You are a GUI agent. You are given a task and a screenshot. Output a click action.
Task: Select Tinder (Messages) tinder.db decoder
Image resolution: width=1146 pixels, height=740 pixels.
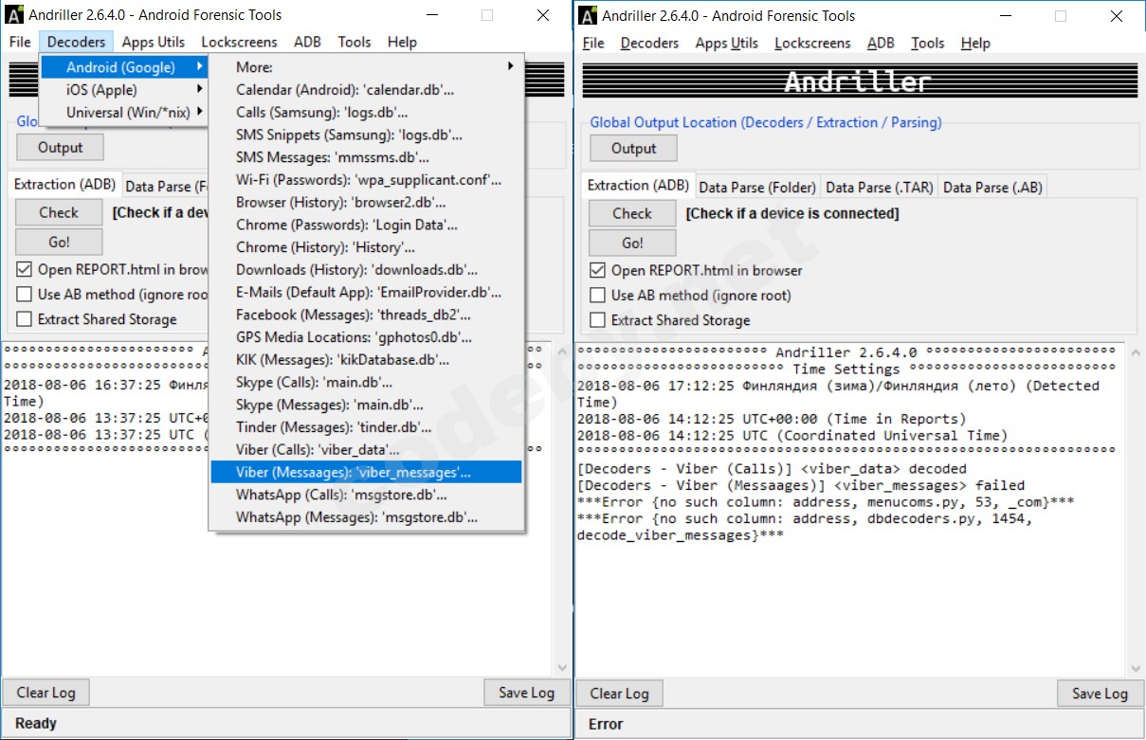367,427
